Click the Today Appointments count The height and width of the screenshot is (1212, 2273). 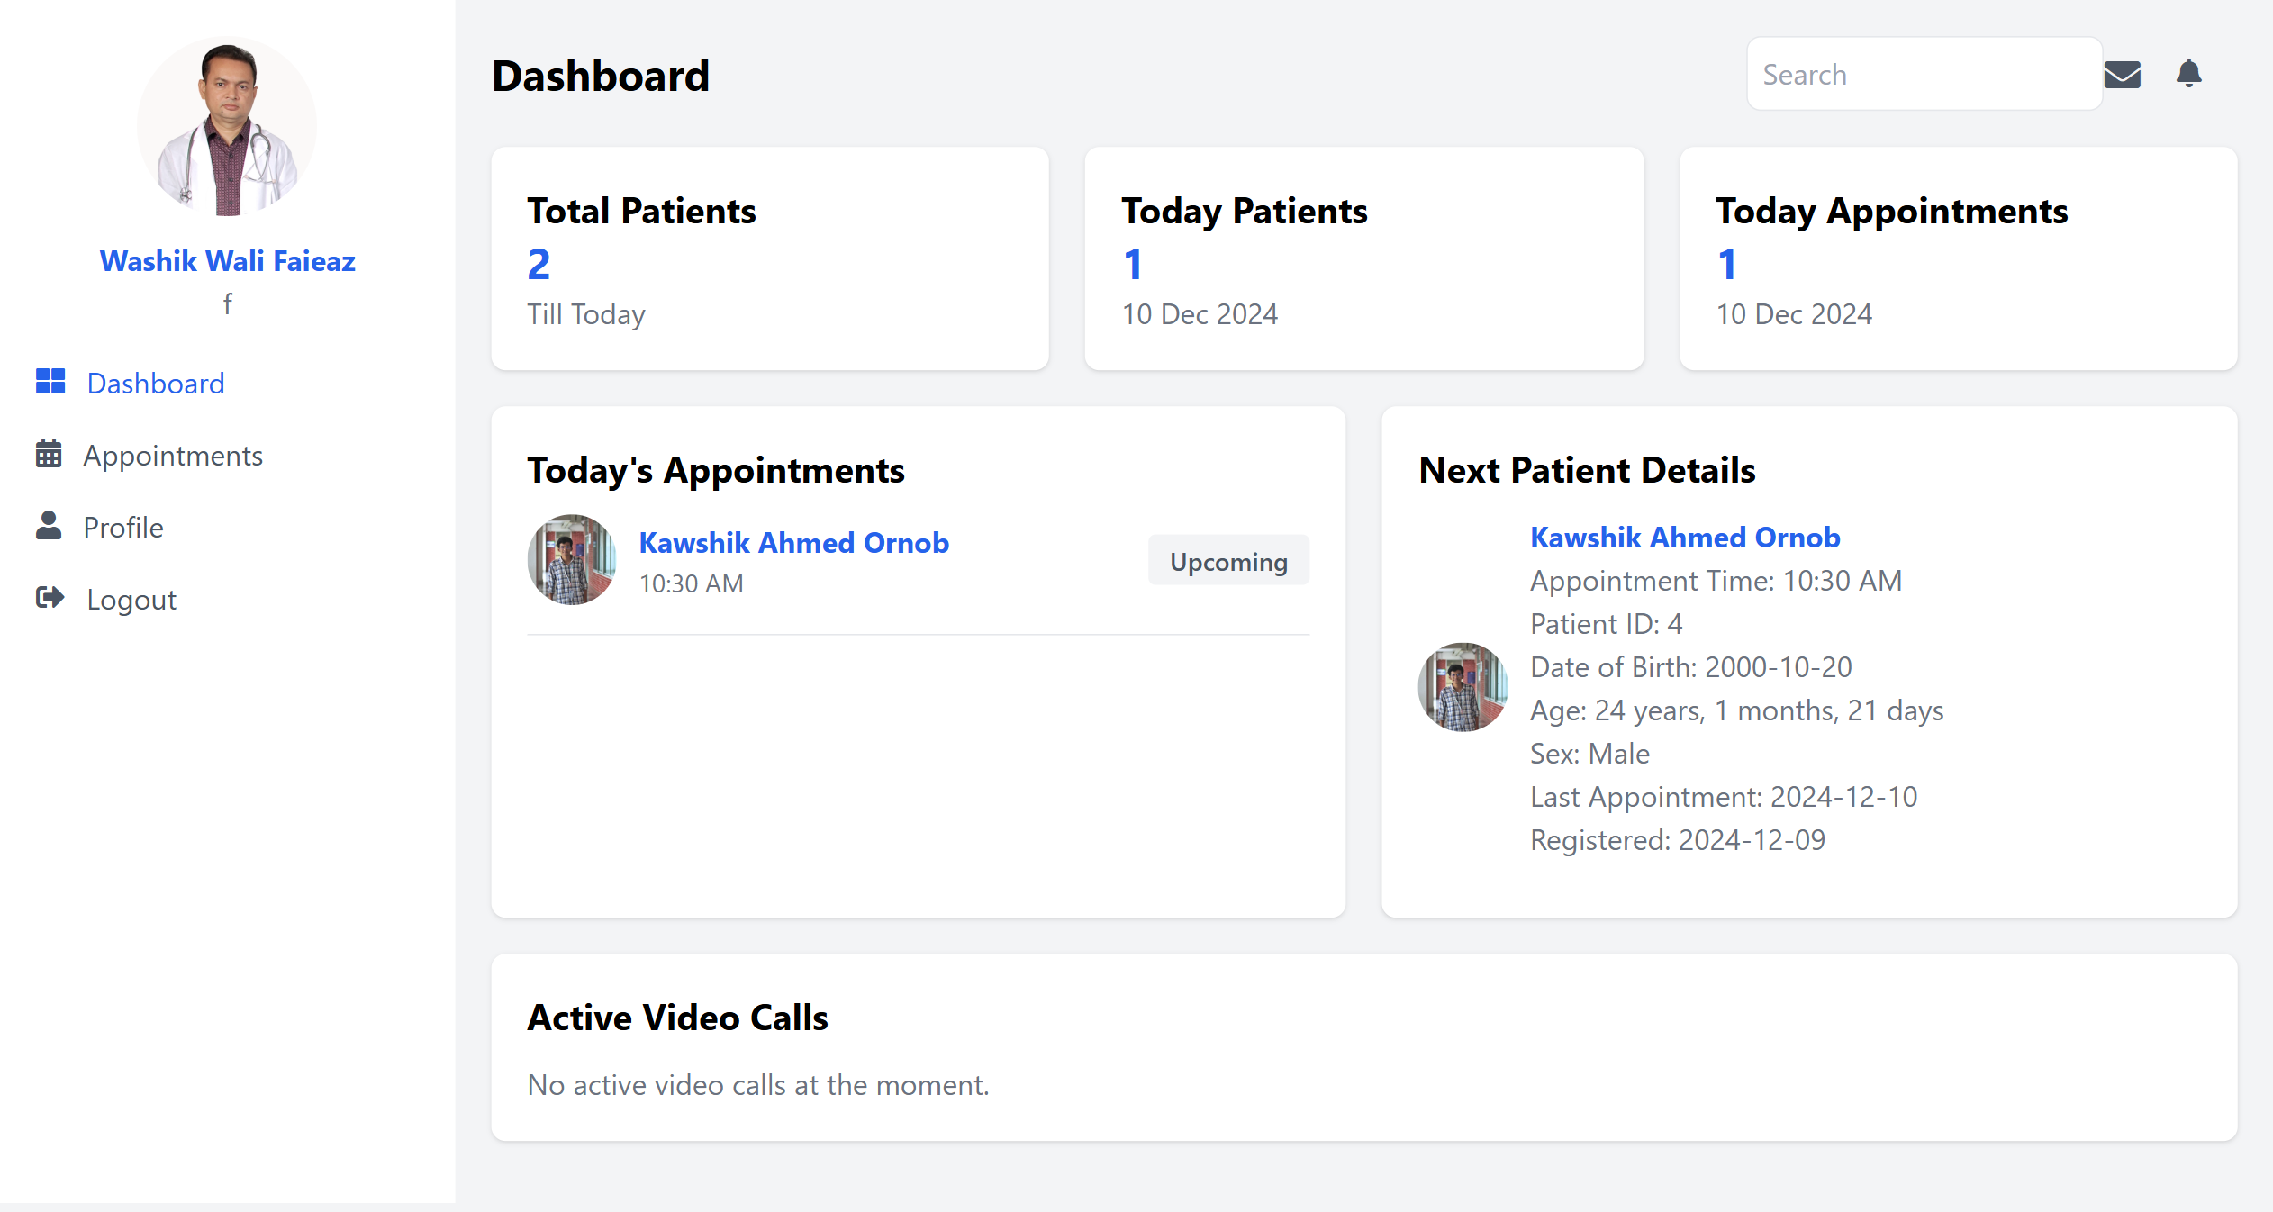(x=1725, y=263)
